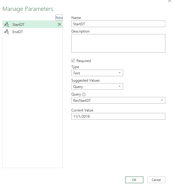Viewport: 172px width, 191px height.
Task: Open the Suggested Values dropdown
Action: click(x=97, y=86)
